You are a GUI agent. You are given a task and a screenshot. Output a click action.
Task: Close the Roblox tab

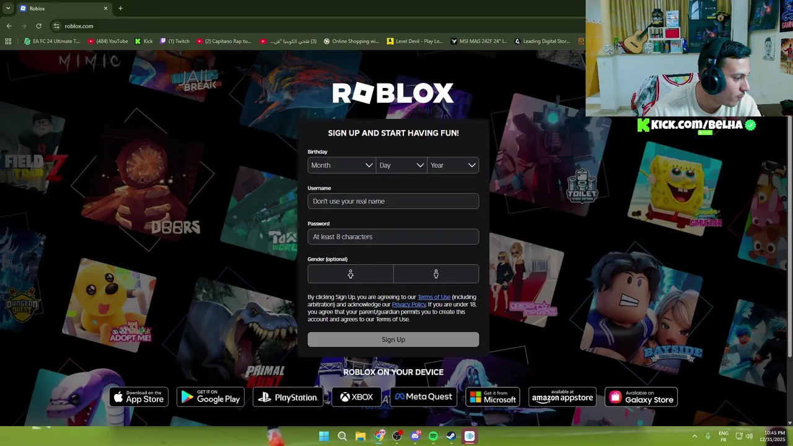coord(105,8)
